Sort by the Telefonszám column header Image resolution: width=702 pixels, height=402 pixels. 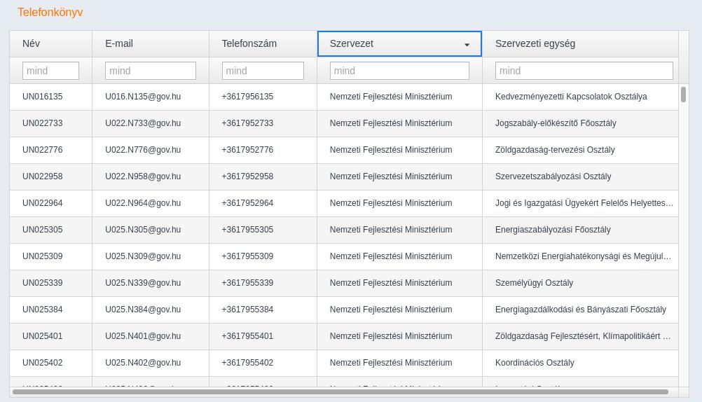pyautogui.click(x=263, y=44)
